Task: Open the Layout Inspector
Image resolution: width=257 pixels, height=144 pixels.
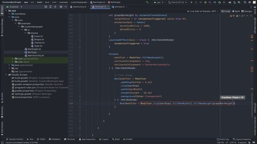Action: tap(242, 139)
